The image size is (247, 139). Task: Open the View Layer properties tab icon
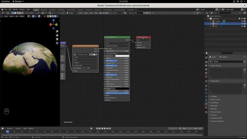pos(206,69)
